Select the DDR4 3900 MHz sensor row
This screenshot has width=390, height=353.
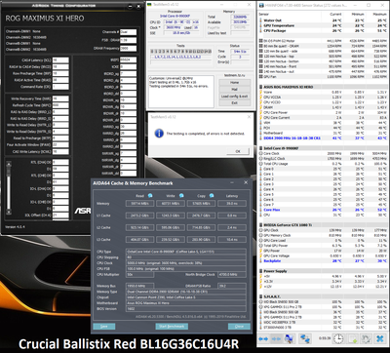click(324, 138)
